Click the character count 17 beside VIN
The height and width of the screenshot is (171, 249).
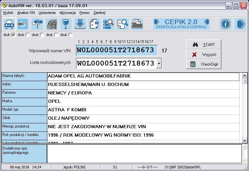pos(164,51)
